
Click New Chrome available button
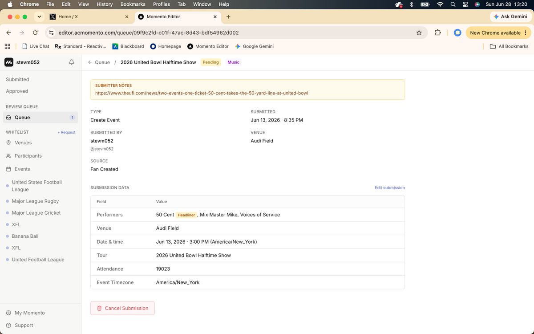(498, 33)
